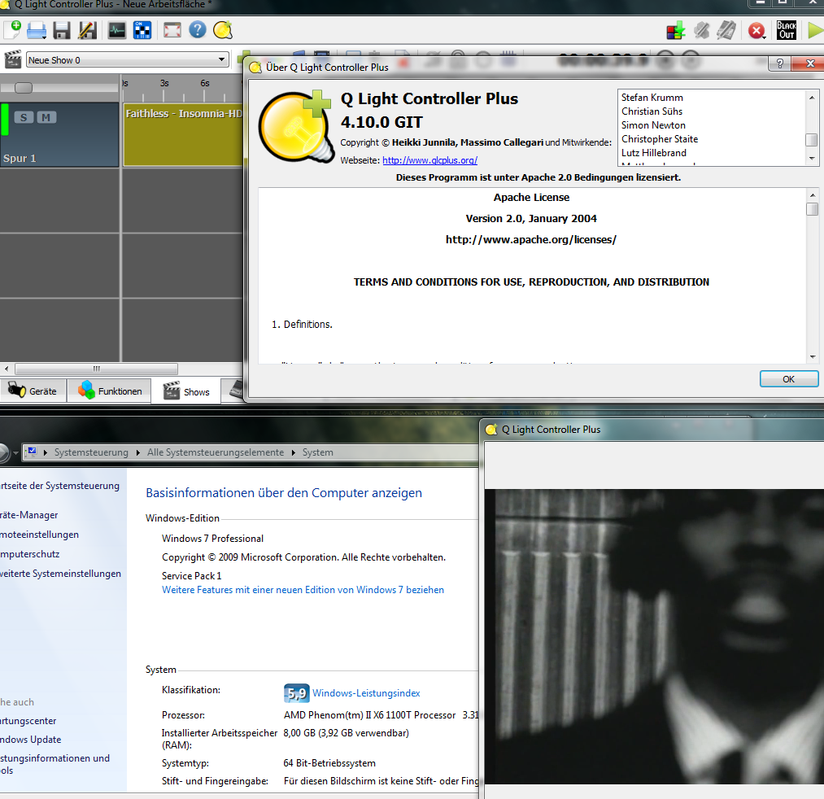Click the 6s mark on the timeline ruler
The image size is (824, 799).
(205, 83)
